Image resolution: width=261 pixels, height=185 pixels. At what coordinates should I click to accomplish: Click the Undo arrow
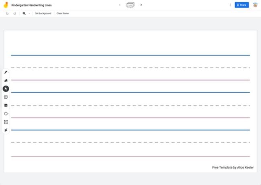coord(7,13)
